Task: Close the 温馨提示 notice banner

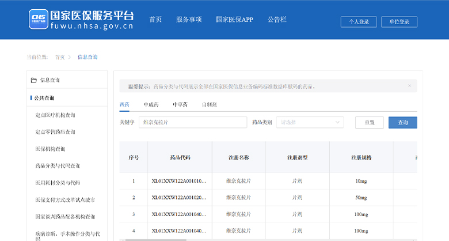Action: pos(409,86)
